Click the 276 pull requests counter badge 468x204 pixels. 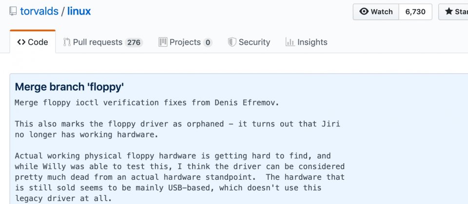(x=134, y=43)
